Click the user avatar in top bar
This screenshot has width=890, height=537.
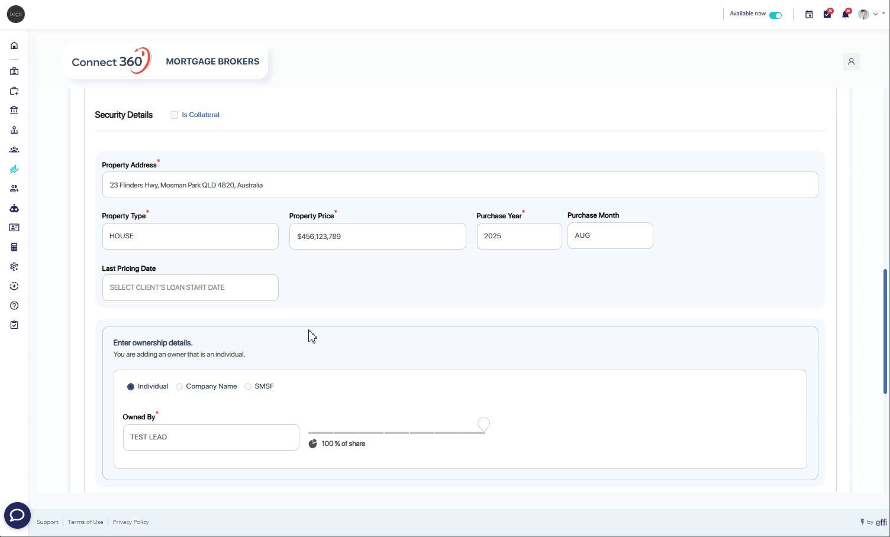(x=864, y=14)
